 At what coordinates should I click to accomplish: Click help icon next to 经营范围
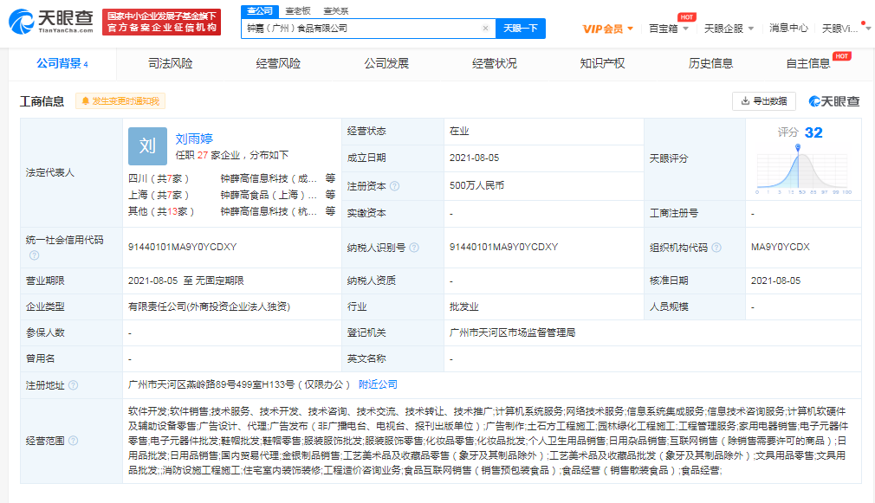point(73,441)
